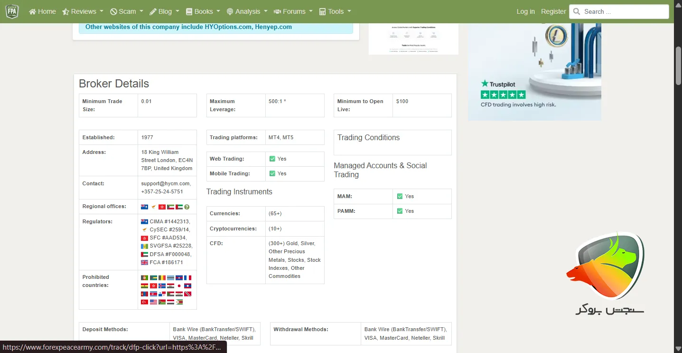This screenshot has width=682, height=353.
Task: Click the Japan flag in prohibited countries
Action: pos(179,286)
